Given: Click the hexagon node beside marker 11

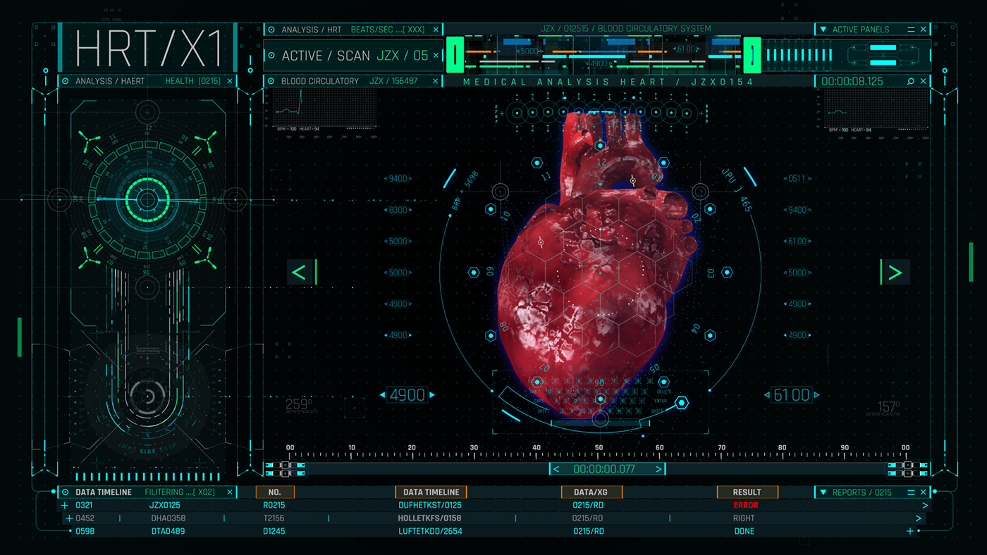Looking at the screenshot, I should click(x=537, y=163).
